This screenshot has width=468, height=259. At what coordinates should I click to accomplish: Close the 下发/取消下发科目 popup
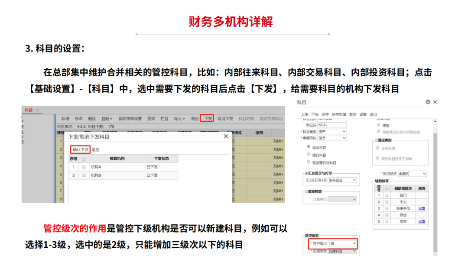pos(225,136)
